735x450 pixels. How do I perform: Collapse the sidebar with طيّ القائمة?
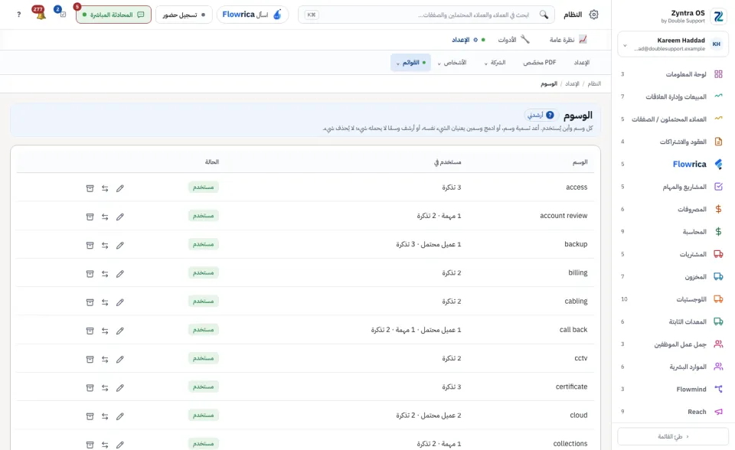[673, 436]
